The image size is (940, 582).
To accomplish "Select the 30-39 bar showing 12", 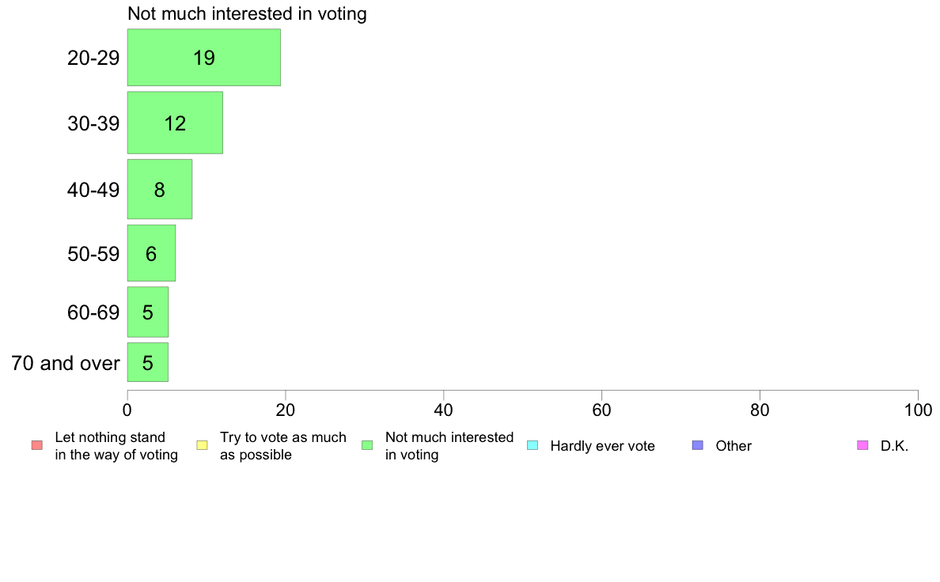I will 175,123.
